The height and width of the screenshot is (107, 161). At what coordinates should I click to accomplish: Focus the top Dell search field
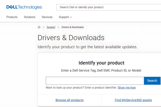tap(109, 7)
